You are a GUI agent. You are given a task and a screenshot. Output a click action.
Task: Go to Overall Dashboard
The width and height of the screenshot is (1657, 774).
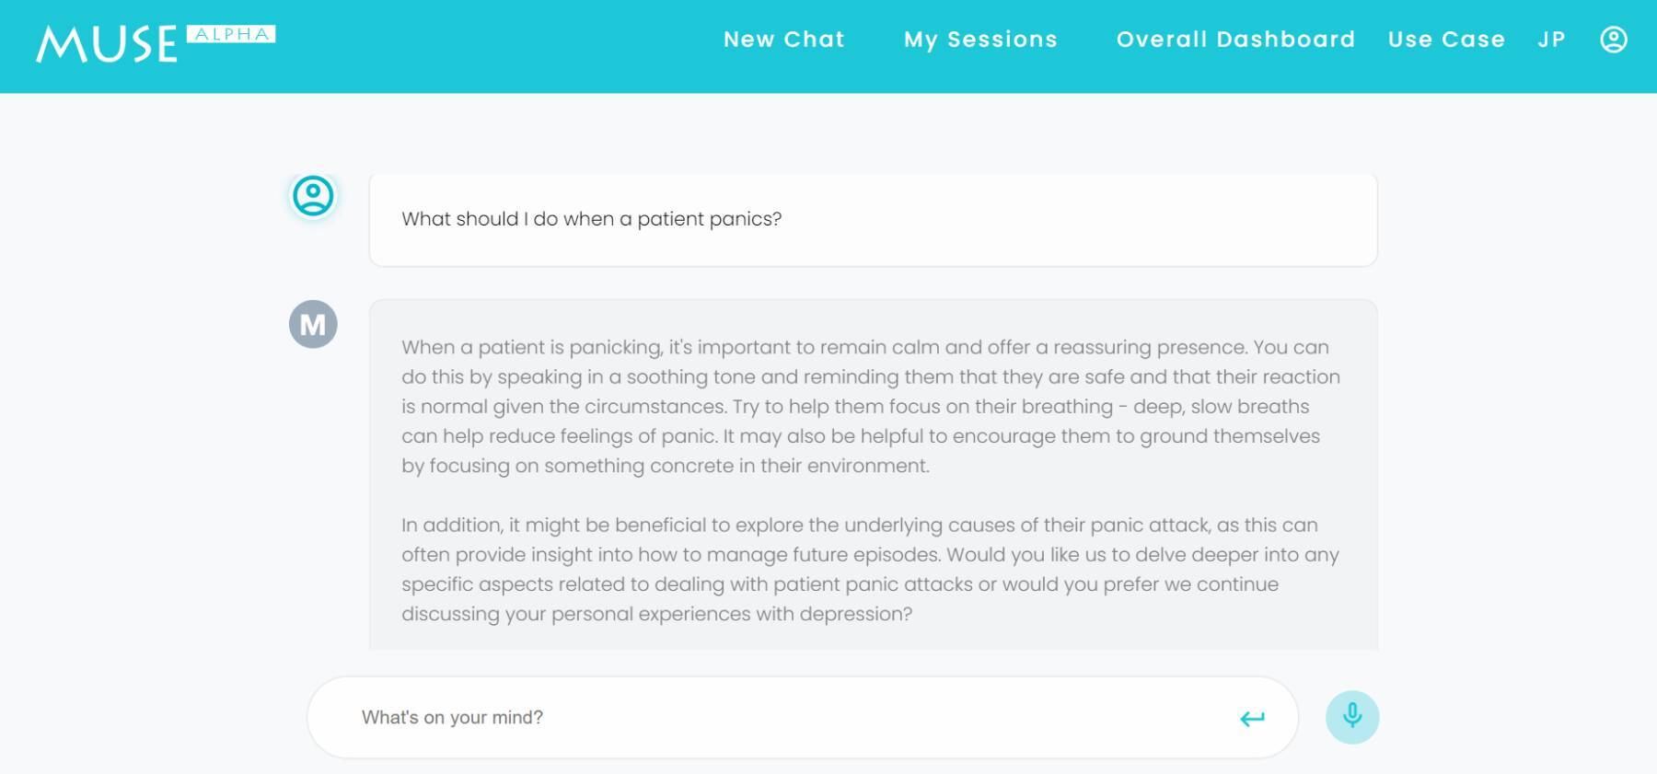coord(1235,40)
